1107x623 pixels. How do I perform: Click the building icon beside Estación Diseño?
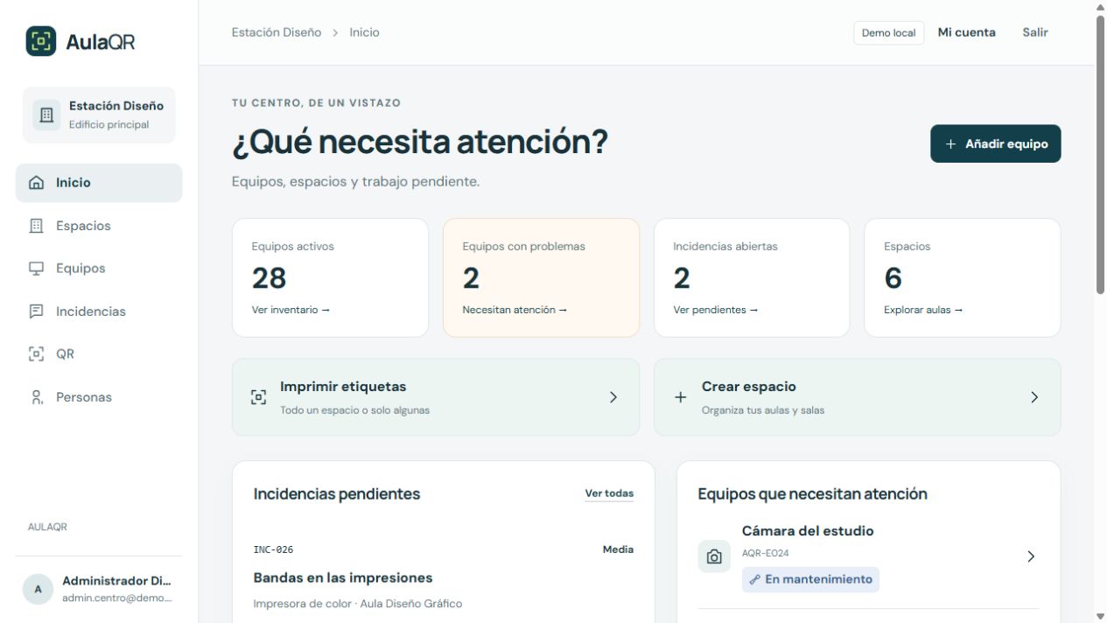pyautogui.click(x=46, y=115)
